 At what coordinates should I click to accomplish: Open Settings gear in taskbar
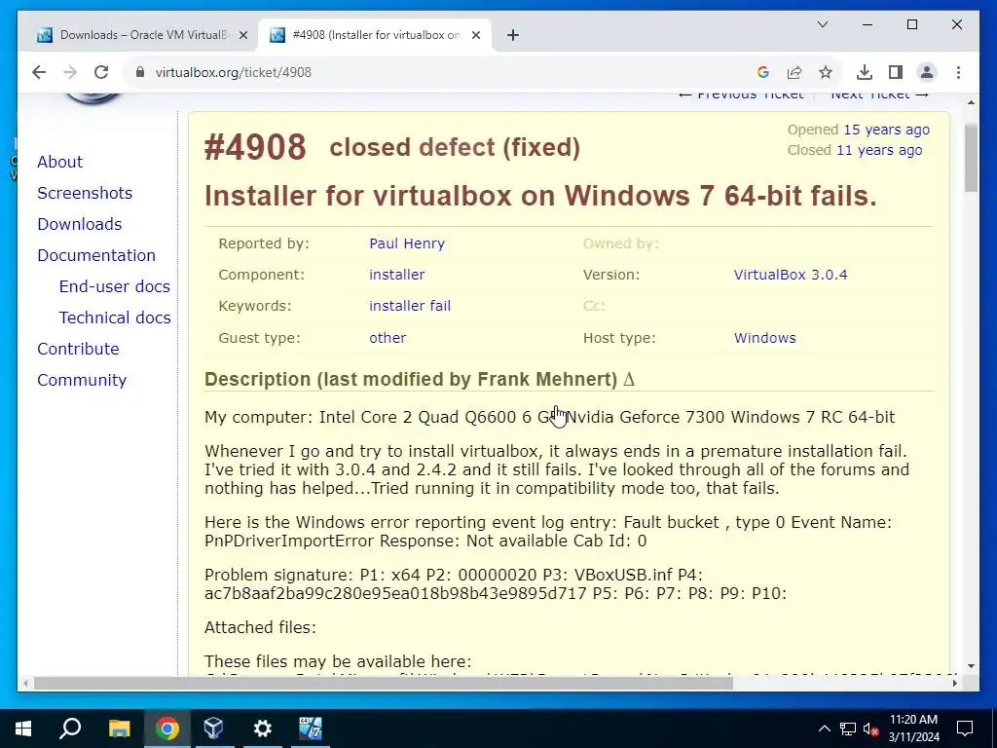coord(263,729)
